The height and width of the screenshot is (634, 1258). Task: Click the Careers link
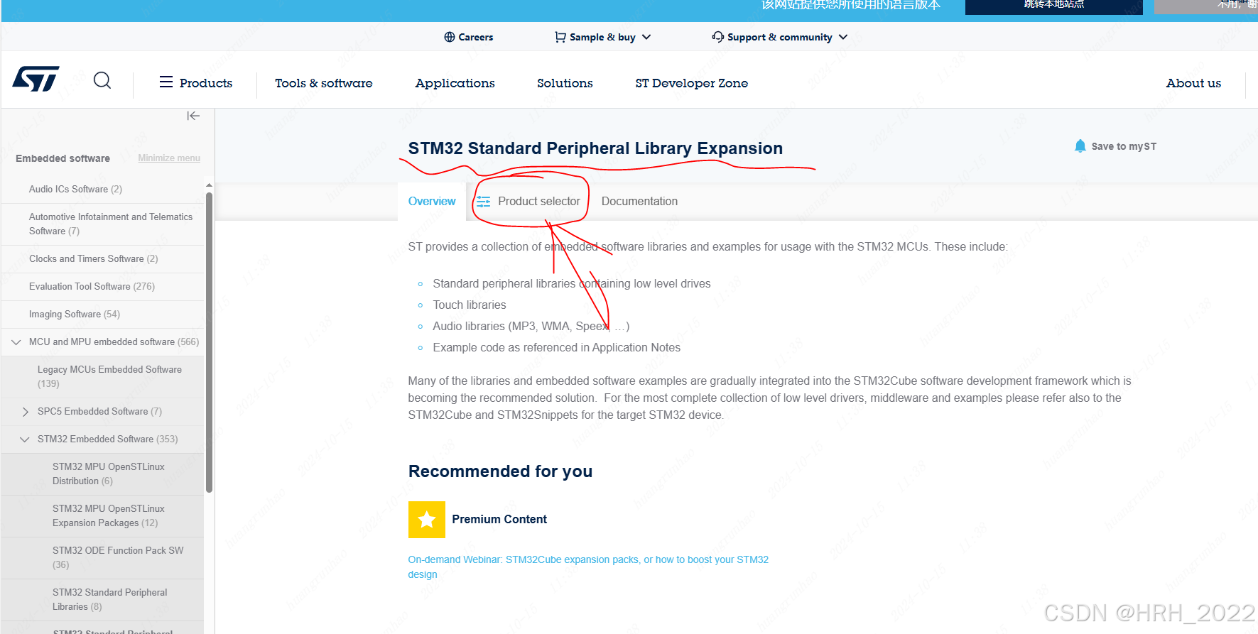click(475, 37)
